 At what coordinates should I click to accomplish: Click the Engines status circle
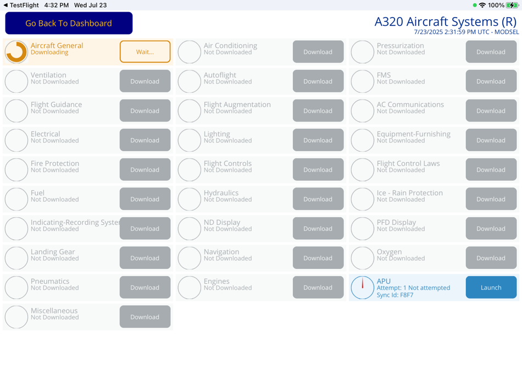(x=190, y=288)
